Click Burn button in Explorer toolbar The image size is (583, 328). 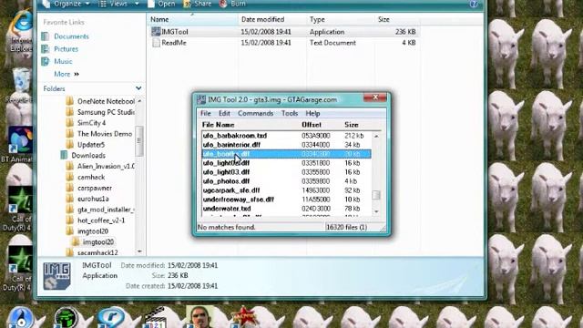[x=232, y=4]
